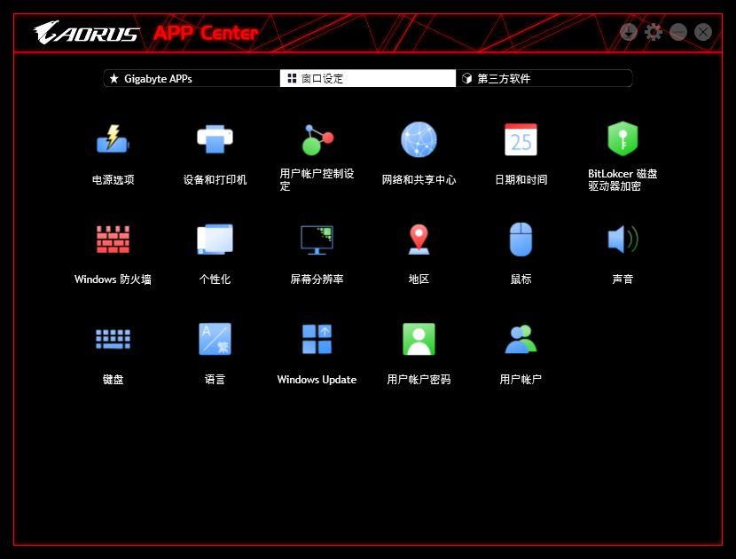736x559 pixels.
Task: Open Windows Update tiles icon
Action: tap(317, 339)
